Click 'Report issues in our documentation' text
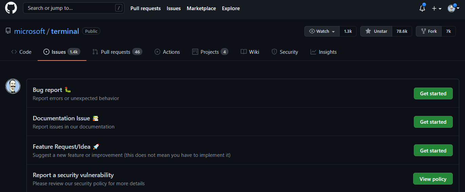465x192 pixels. tap(74, 127)
